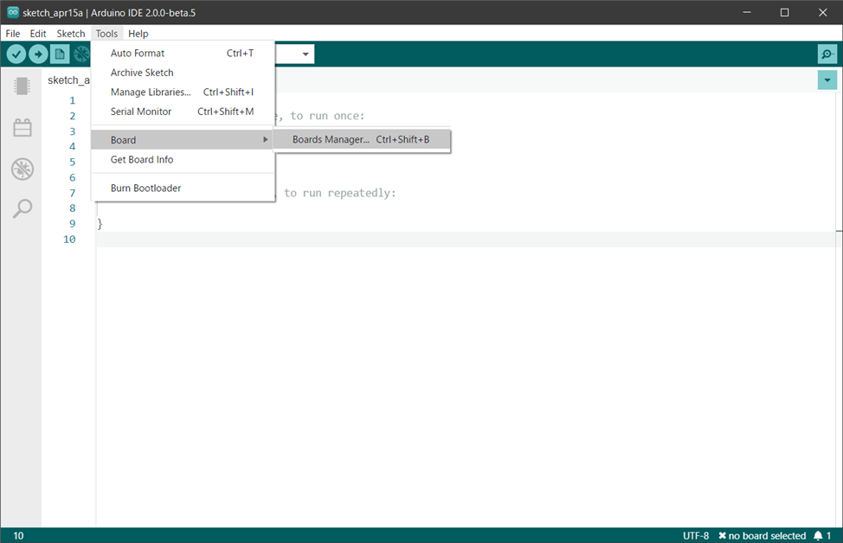Open the File menu

12,34
